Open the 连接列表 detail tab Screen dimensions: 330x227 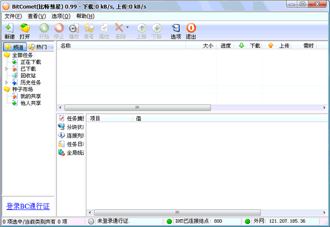pyautogui.click(x=71, y=135)
